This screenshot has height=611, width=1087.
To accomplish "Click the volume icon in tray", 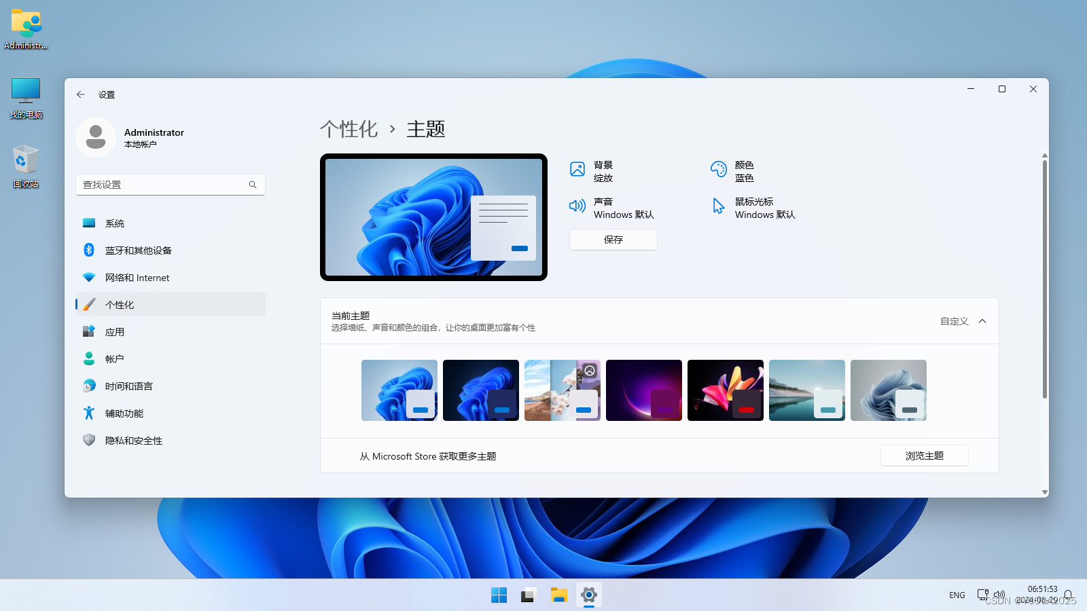I will point(999,595).
